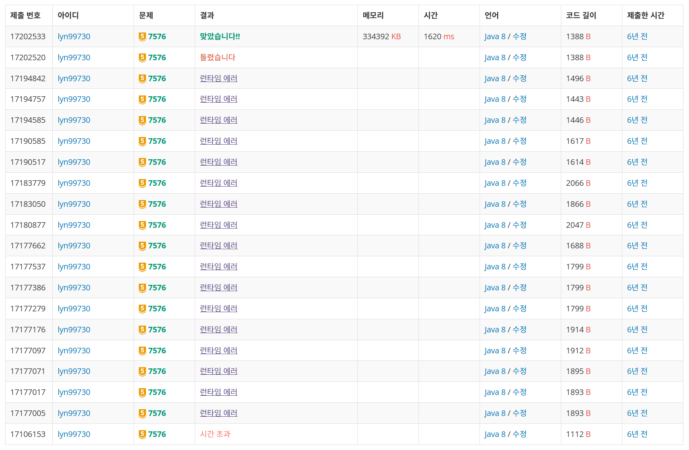The height and width of the screenshot is (450, 689).
Task: Open 런타임 에러 result for submission 17177005
Action: pyautogui.click(x=219, y=413)
